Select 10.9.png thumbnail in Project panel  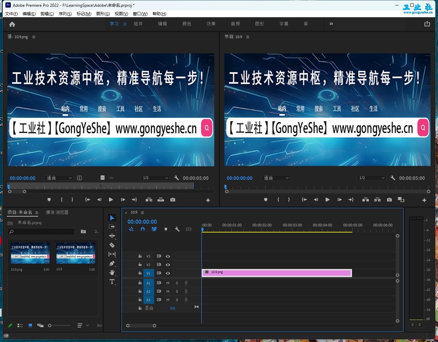pyautogui.click(x=30, y=253)
